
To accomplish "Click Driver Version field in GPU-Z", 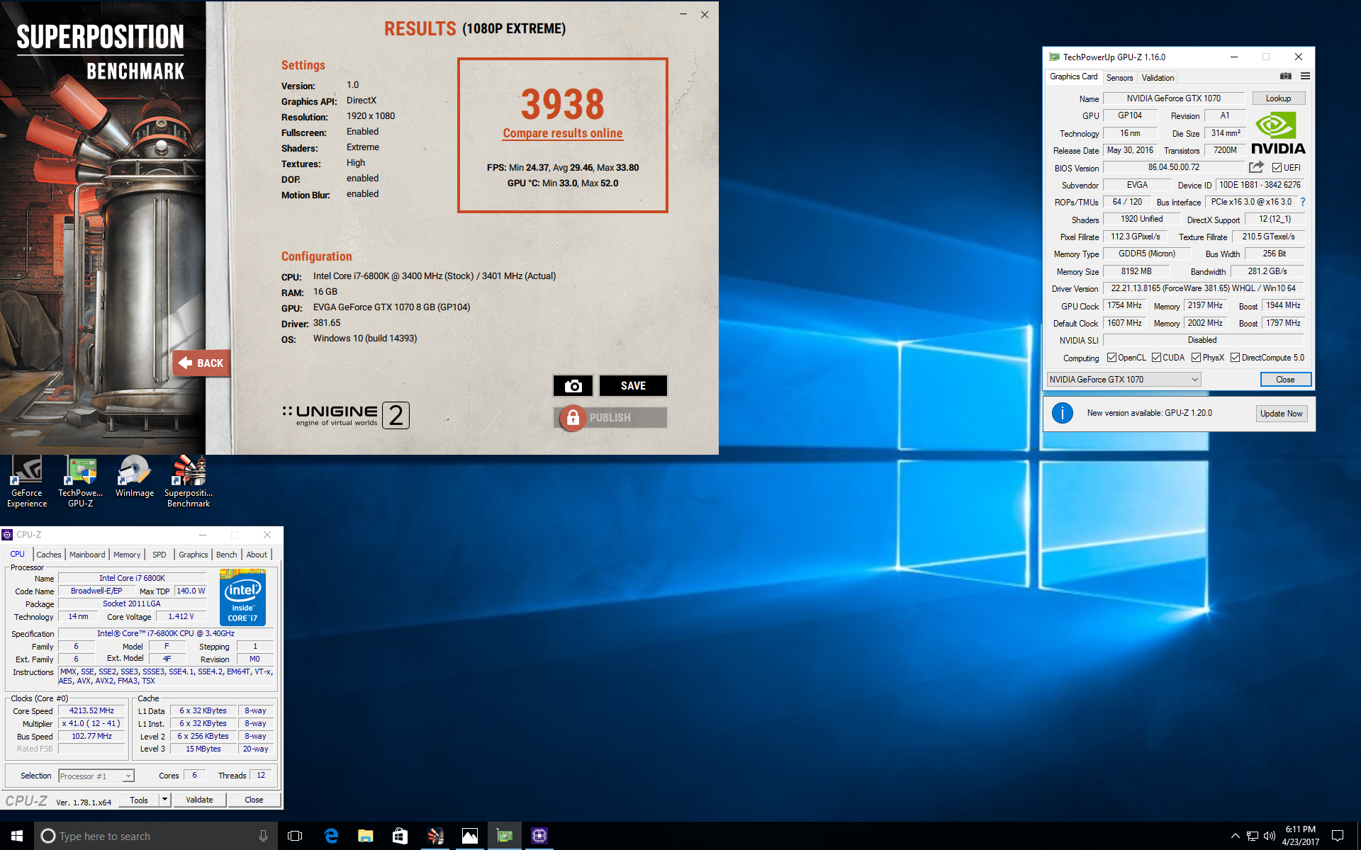I will click(x=1203, y=288).
